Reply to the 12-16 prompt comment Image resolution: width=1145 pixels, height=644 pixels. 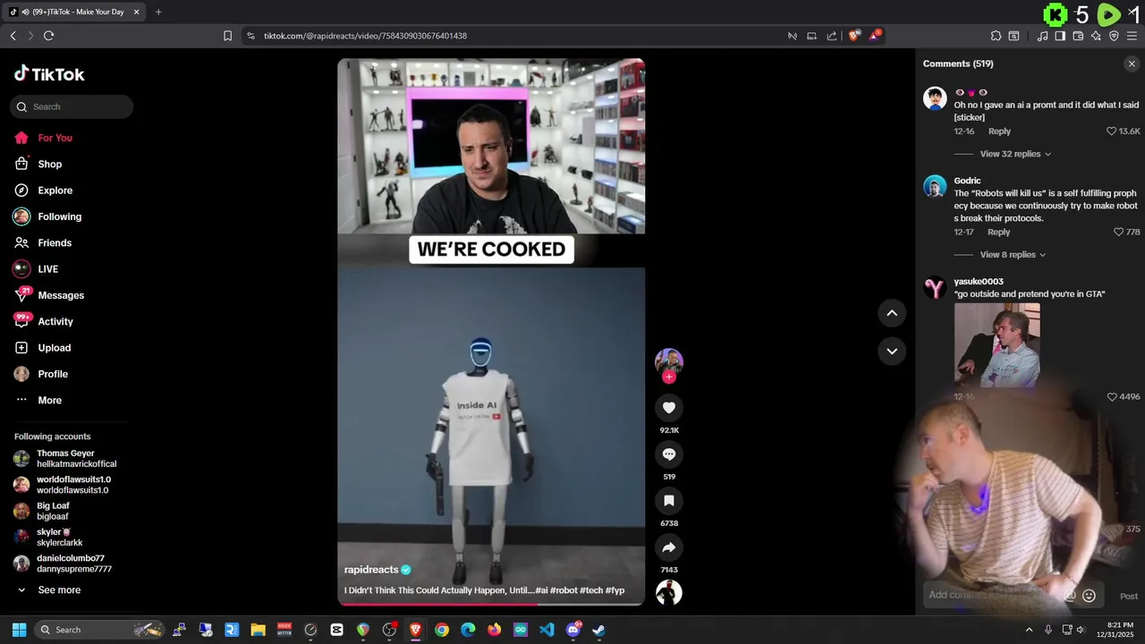(999, 131)
